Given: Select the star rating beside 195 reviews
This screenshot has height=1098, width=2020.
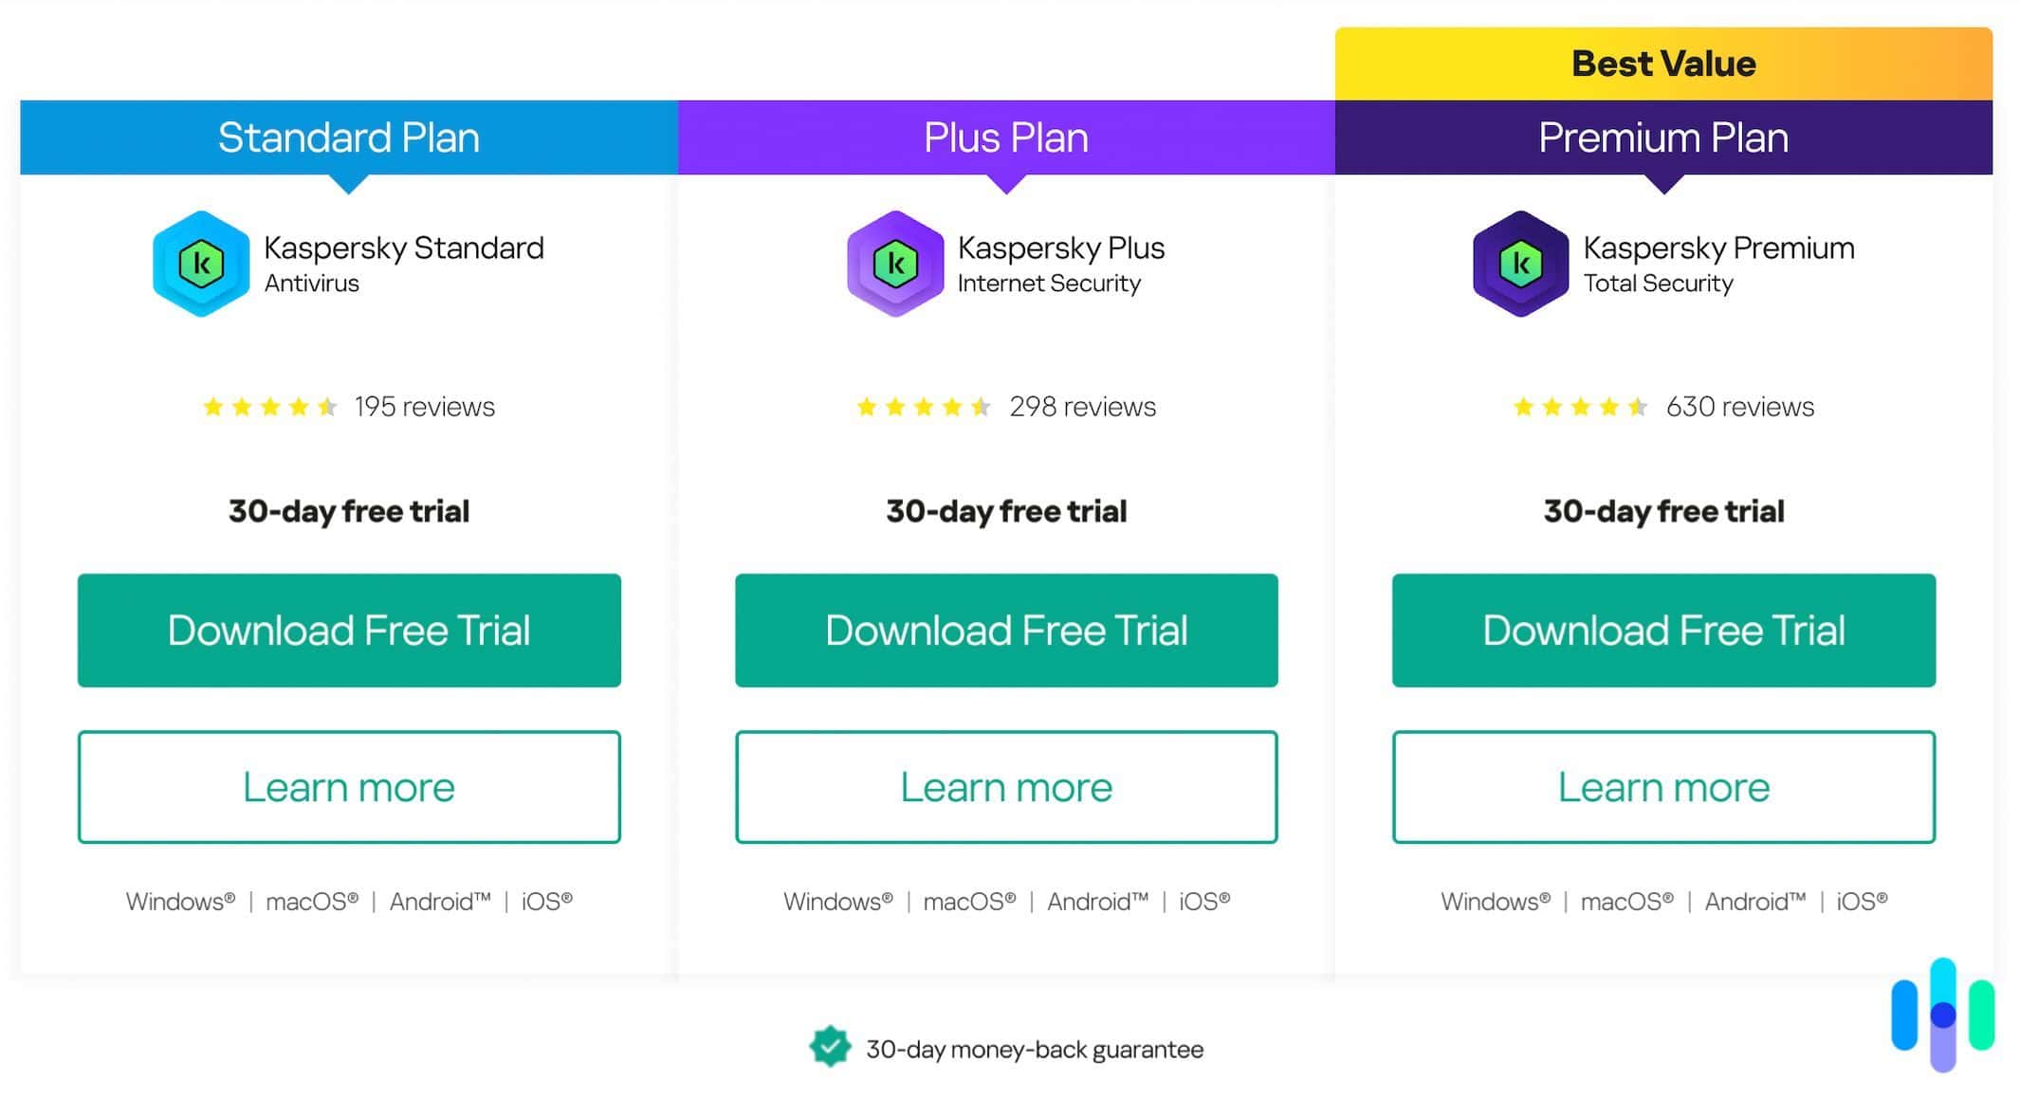Looking at the screenshot, I should pos(268,407).
